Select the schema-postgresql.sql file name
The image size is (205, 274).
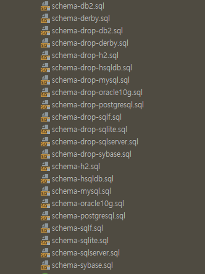pos(89,216)
